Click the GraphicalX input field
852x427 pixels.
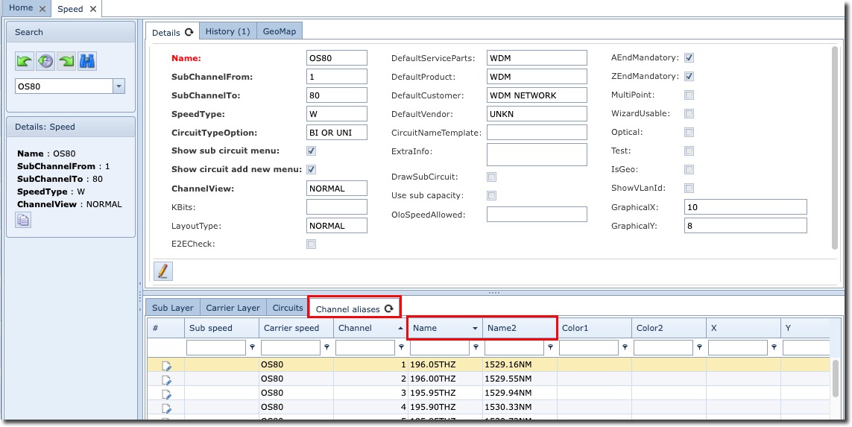tap(745, 206)
